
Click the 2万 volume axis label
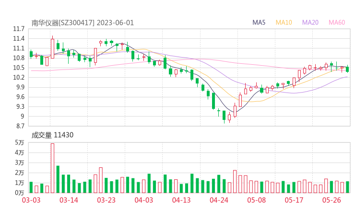[x=20, y=173]
